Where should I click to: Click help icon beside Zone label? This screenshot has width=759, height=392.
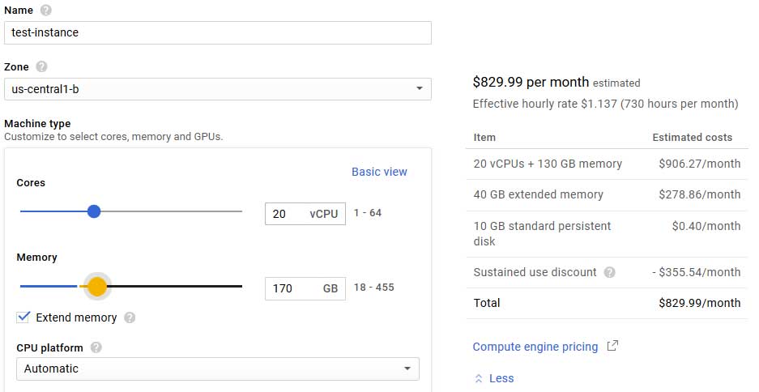(41, 66)
